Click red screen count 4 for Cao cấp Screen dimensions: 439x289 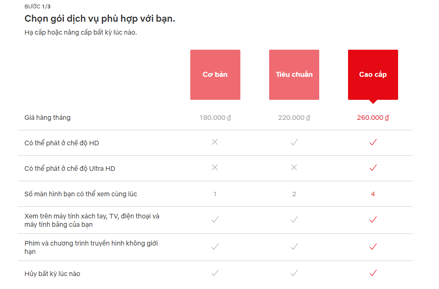(x=373, y=194)
